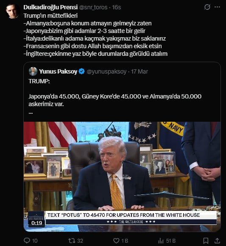
Task: Open the @snr_toros handle link
Action: coord(93,7)
